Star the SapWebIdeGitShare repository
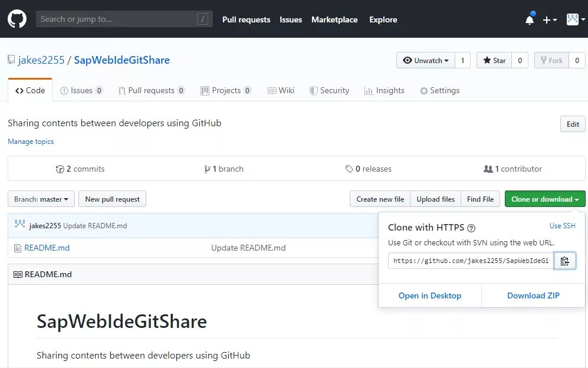Viewport: 588px width, 368px height. tap(494, 60)
